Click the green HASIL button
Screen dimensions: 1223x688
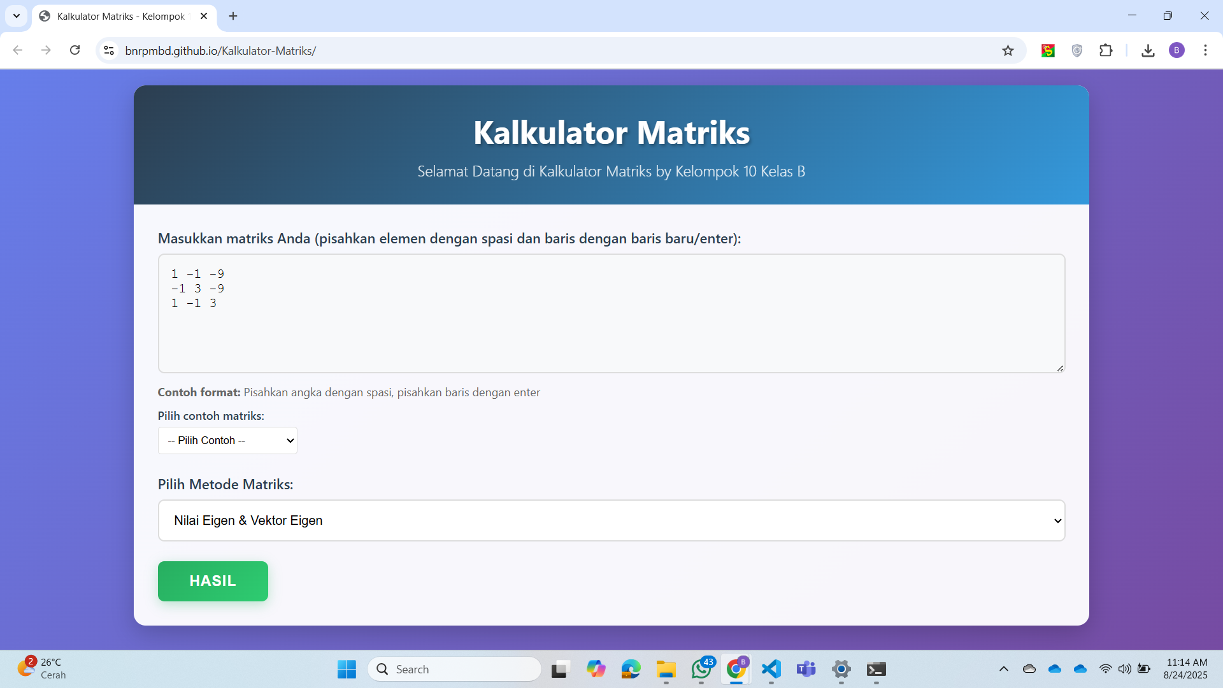pyautogui.click(x=213, y=581)
